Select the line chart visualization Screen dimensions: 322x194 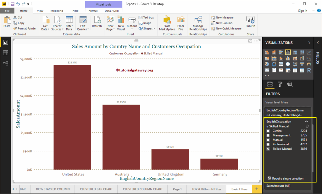point(309,52)
